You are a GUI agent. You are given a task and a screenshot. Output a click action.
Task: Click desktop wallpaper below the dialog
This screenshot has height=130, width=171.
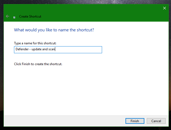(81, 128)
